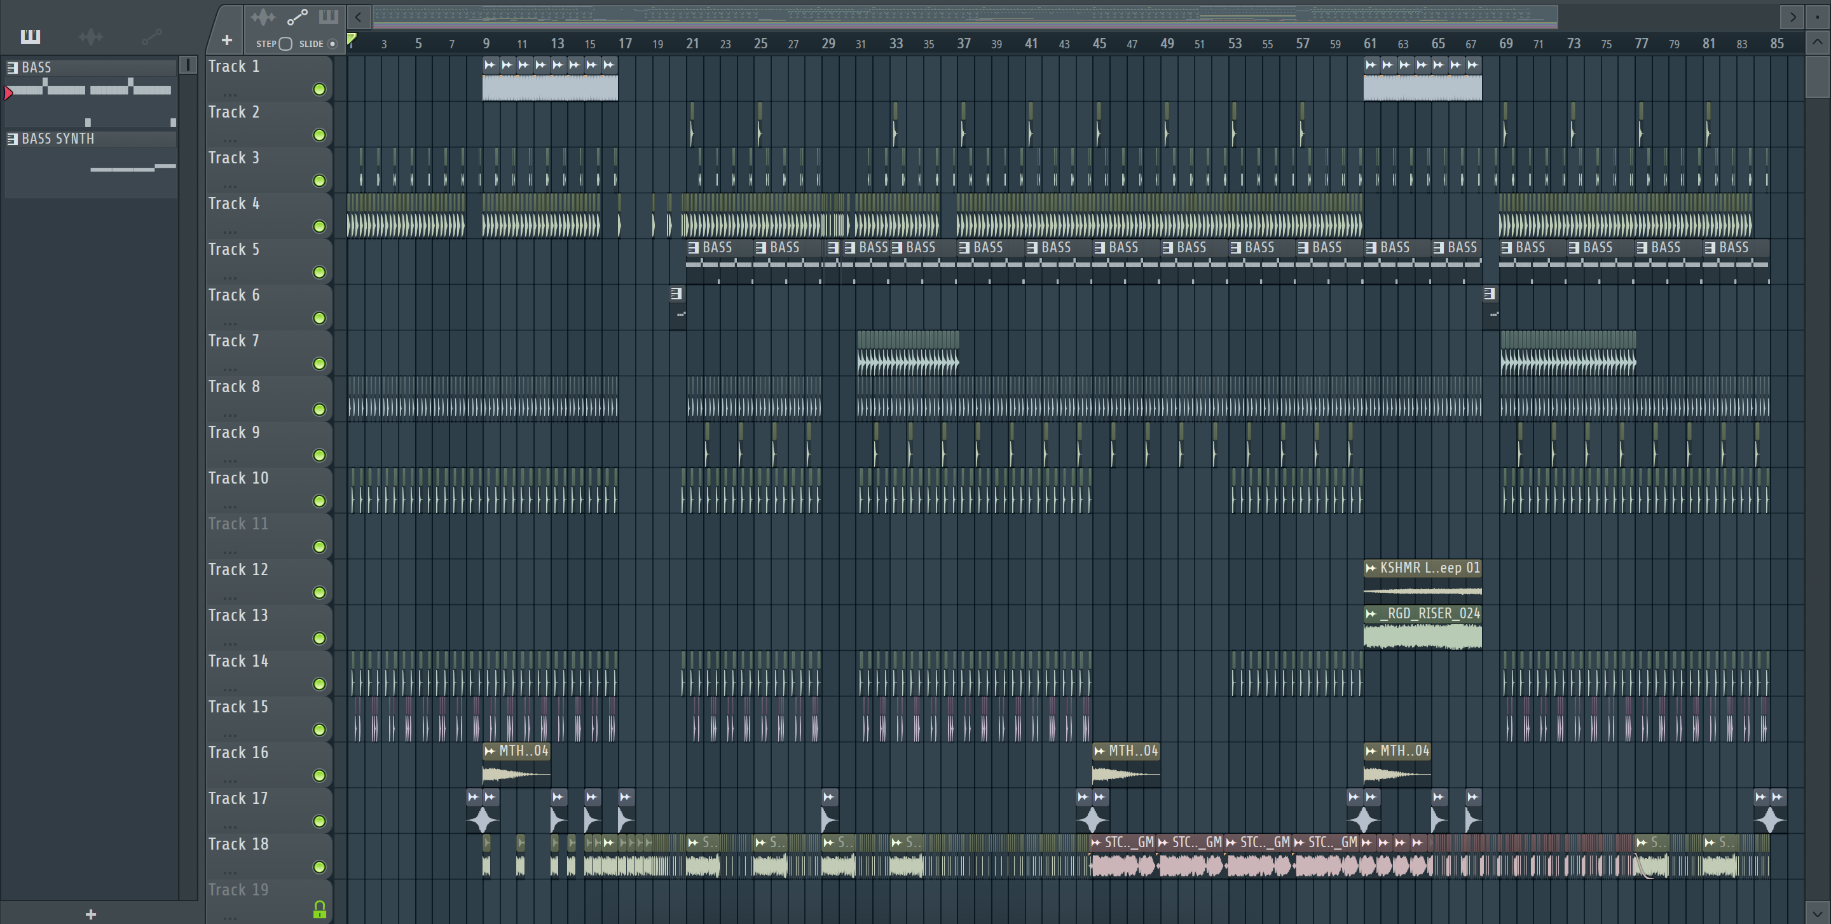Enable STEP editing mode checkbox
The height and width of the screenshot is (924, 1831).
click(x=285, y=44)
